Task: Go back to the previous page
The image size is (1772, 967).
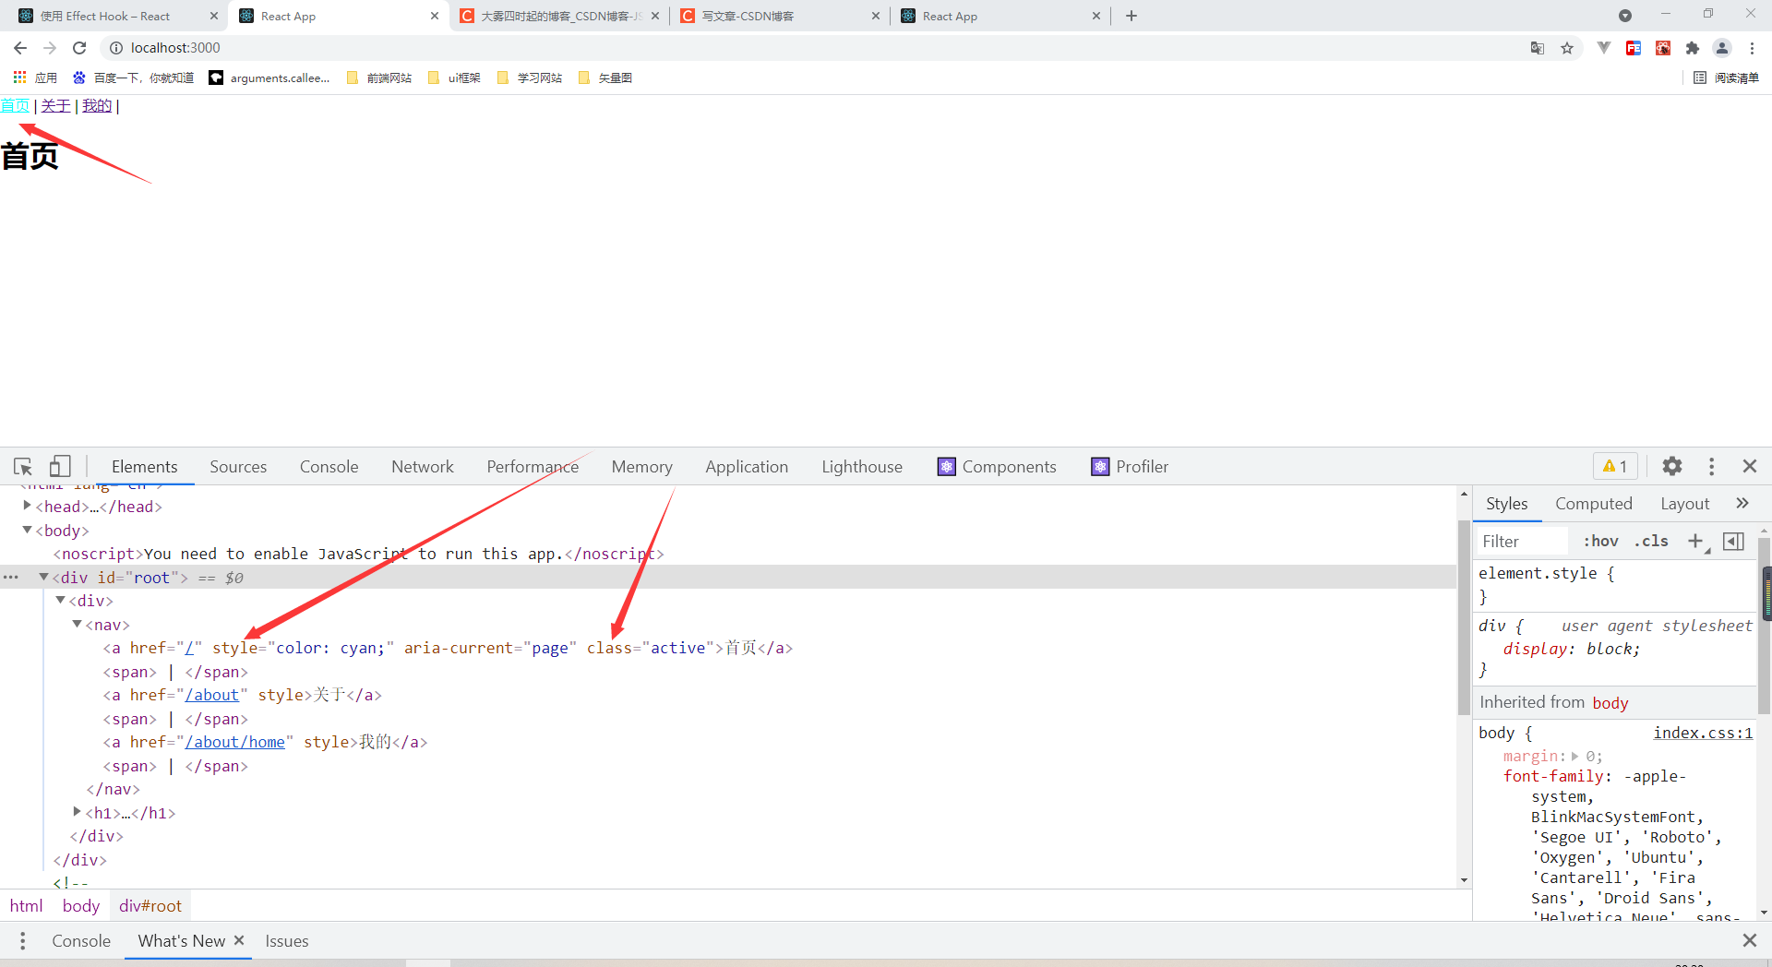Action: click(20, 48)
